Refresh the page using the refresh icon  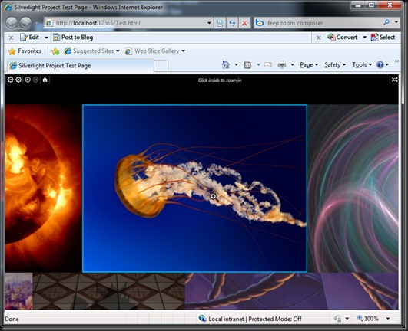(x=232, y=23)
